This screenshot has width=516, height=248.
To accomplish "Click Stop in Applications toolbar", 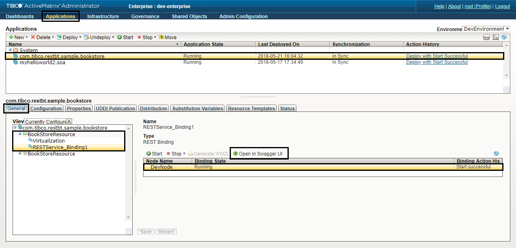I will pyautogui.click(x=145, y=37).
